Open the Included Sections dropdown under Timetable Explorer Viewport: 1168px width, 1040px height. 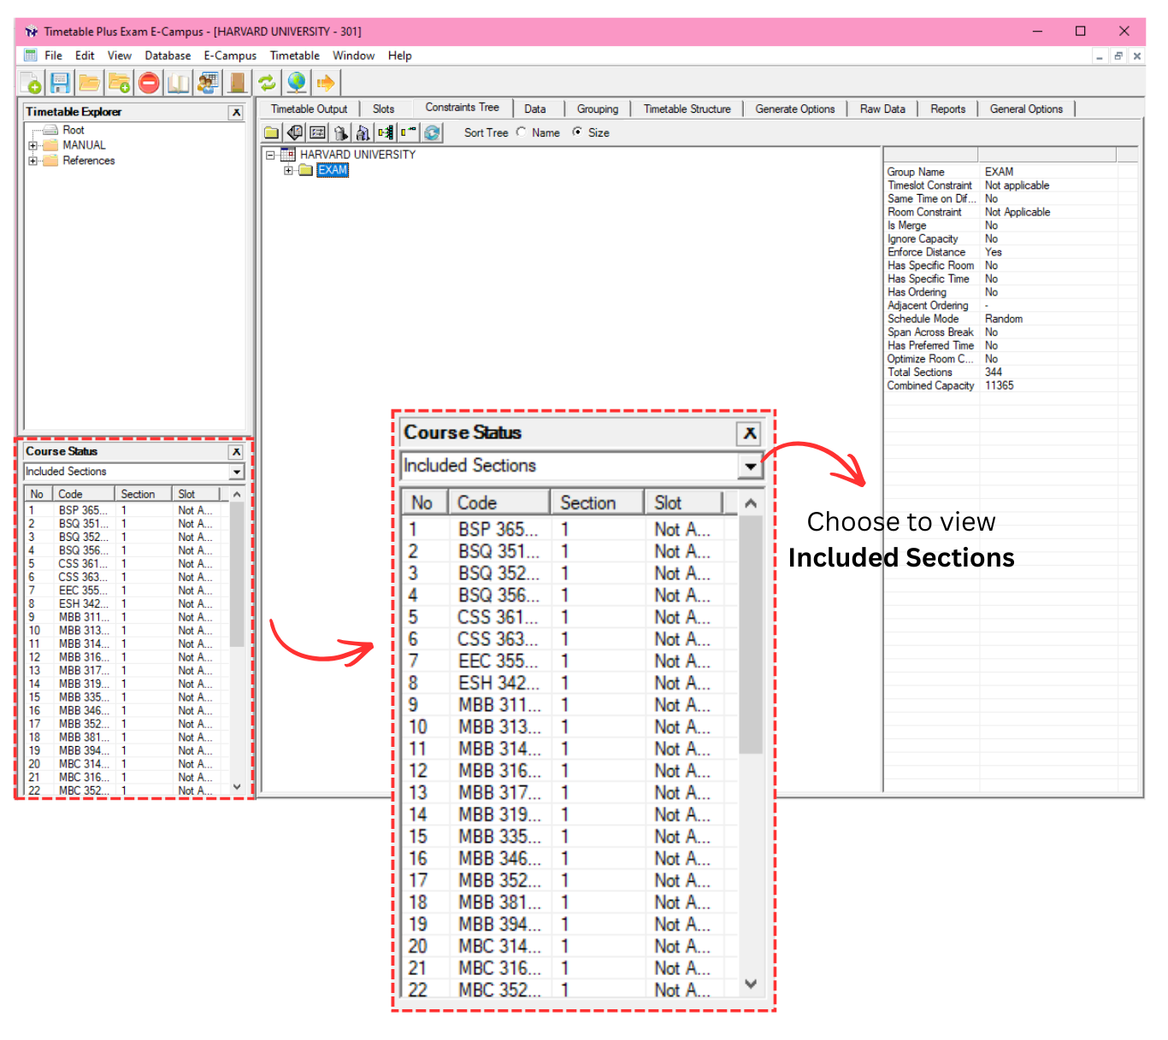pyautogui.click(x=236, y=472)
